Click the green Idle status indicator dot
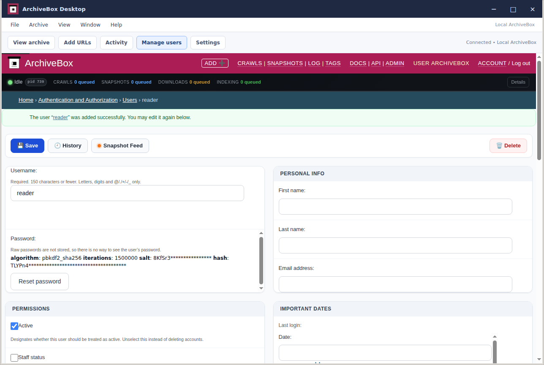Screen dimensions: 544x365 coord(10,82)
